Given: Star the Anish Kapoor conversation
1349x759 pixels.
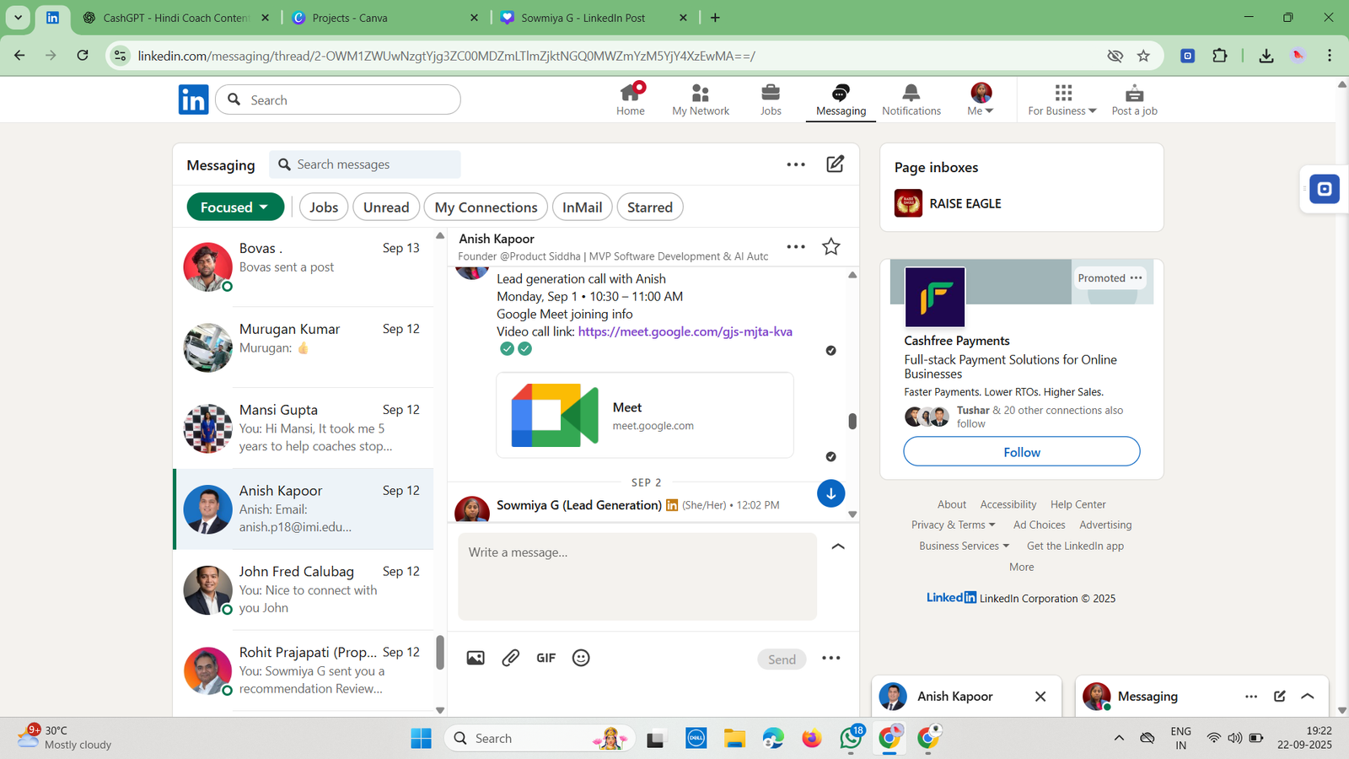Looking at the screenshot, I should [x=830, y=247].
